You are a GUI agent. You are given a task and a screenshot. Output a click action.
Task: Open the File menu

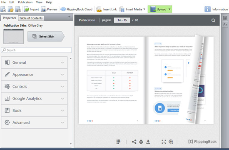[x=3, y=2]
